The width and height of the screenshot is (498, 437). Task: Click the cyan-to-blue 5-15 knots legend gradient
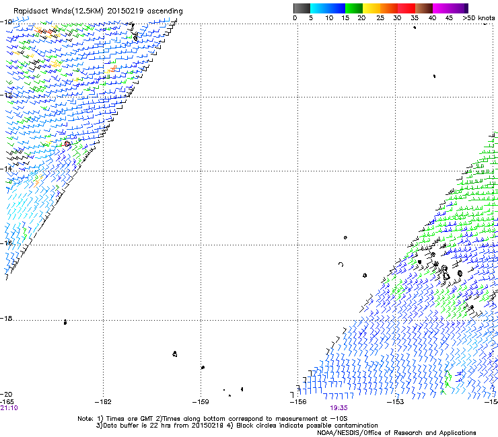click(328, 8)
